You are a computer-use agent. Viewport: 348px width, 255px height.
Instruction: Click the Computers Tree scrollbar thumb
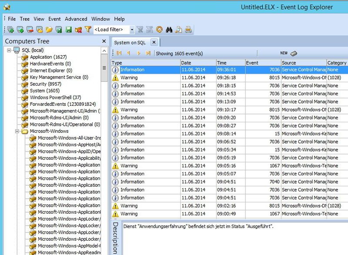pos(104,68)
